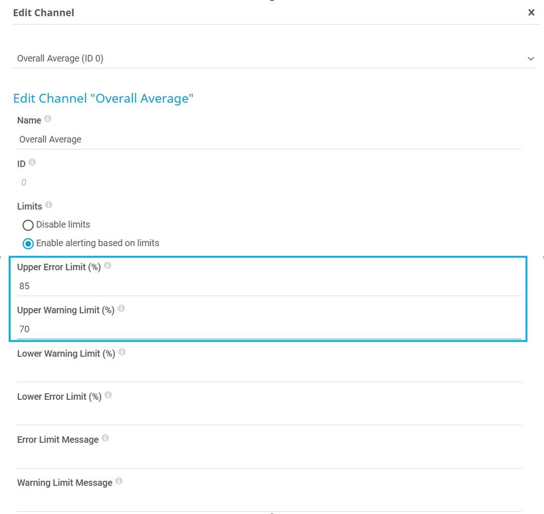The width and height of the screenshot is (544, 514).
Task: Click info icon for Lower Warning Limit
Action: (x=122, y=352)
